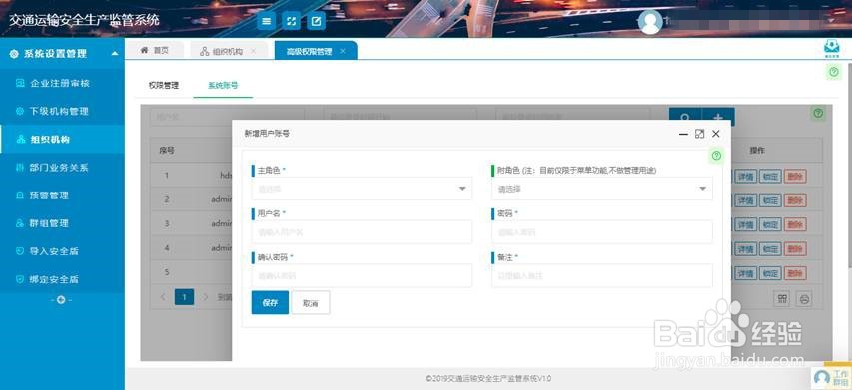
Task: Click the 序号 column header
Action: click(x=166, y=151)
